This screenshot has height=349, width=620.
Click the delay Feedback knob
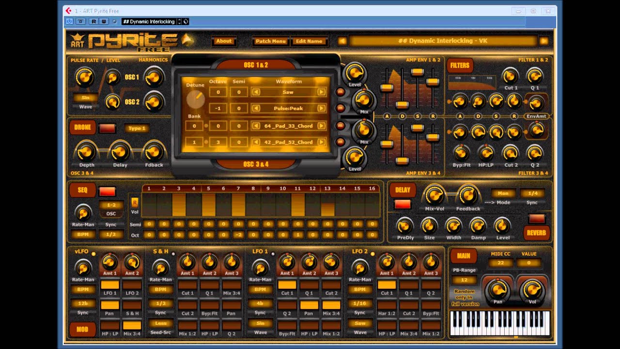pyautogui.click(x=468, y=195)
